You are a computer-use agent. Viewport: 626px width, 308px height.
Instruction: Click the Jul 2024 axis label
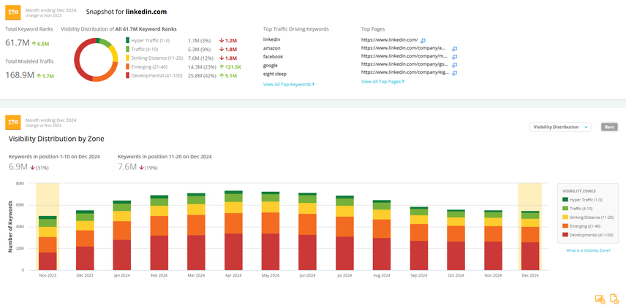point(344,275)
